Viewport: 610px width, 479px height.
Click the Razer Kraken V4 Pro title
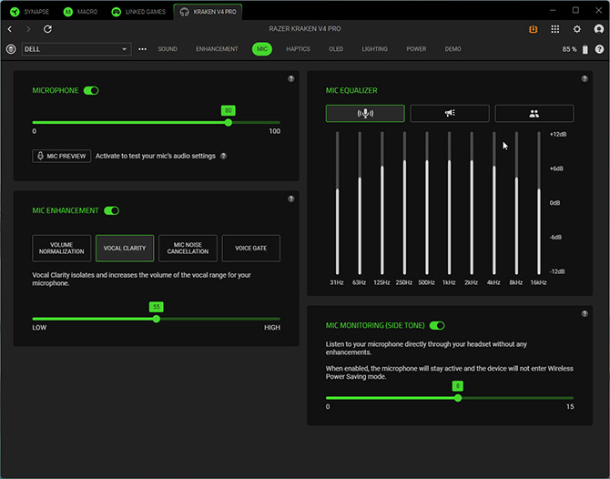[305, 29]
